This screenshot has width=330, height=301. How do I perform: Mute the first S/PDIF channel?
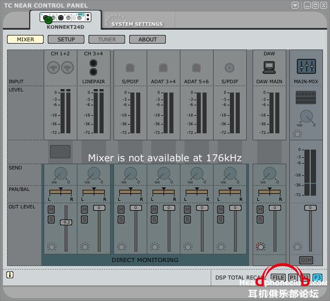tap(121, 210)
